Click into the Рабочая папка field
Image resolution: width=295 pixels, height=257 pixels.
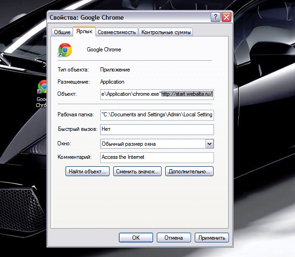[x=157, y=114]
